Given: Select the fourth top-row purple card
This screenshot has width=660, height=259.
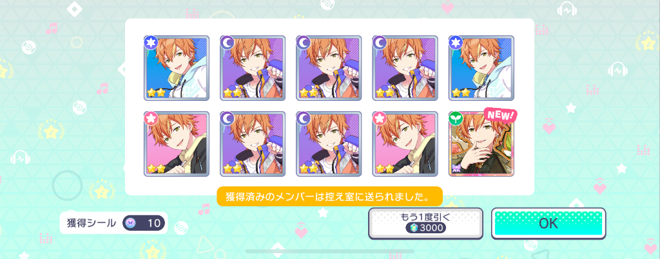Looking at the screenshot, I should pos(405,68).
